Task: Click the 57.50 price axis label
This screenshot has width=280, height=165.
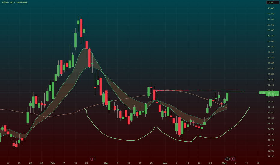Action: coord(271,90)
